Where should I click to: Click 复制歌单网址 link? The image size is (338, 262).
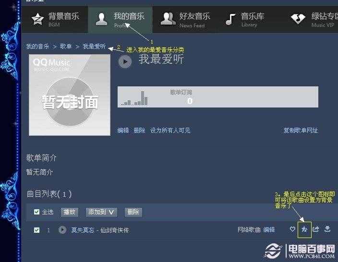(301, 131)
